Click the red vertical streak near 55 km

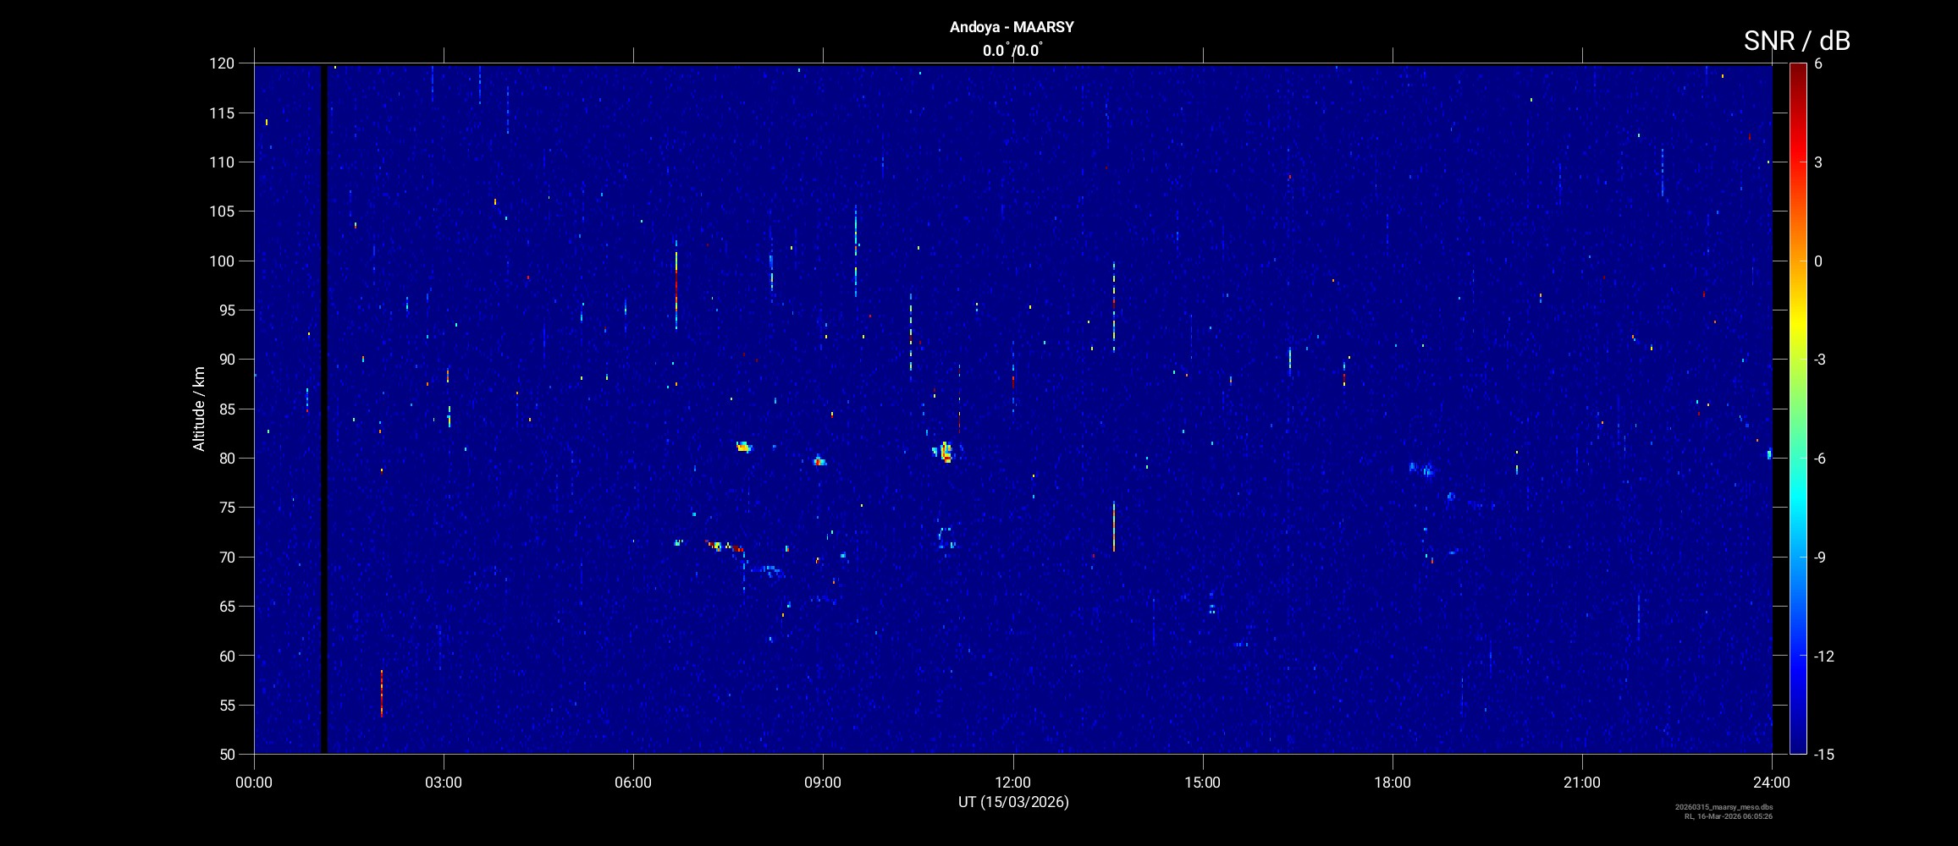click(x=382, y=694)
